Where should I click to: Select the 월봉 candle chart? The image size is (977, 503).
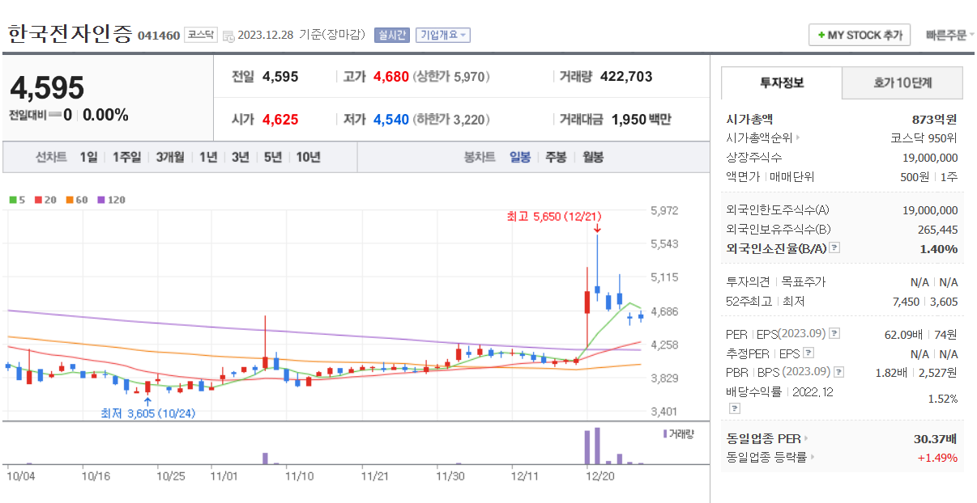click(593, 157)
